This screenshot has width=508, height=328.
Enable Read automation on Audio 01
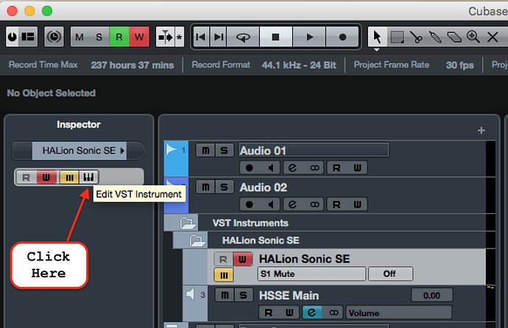point(336,168)
